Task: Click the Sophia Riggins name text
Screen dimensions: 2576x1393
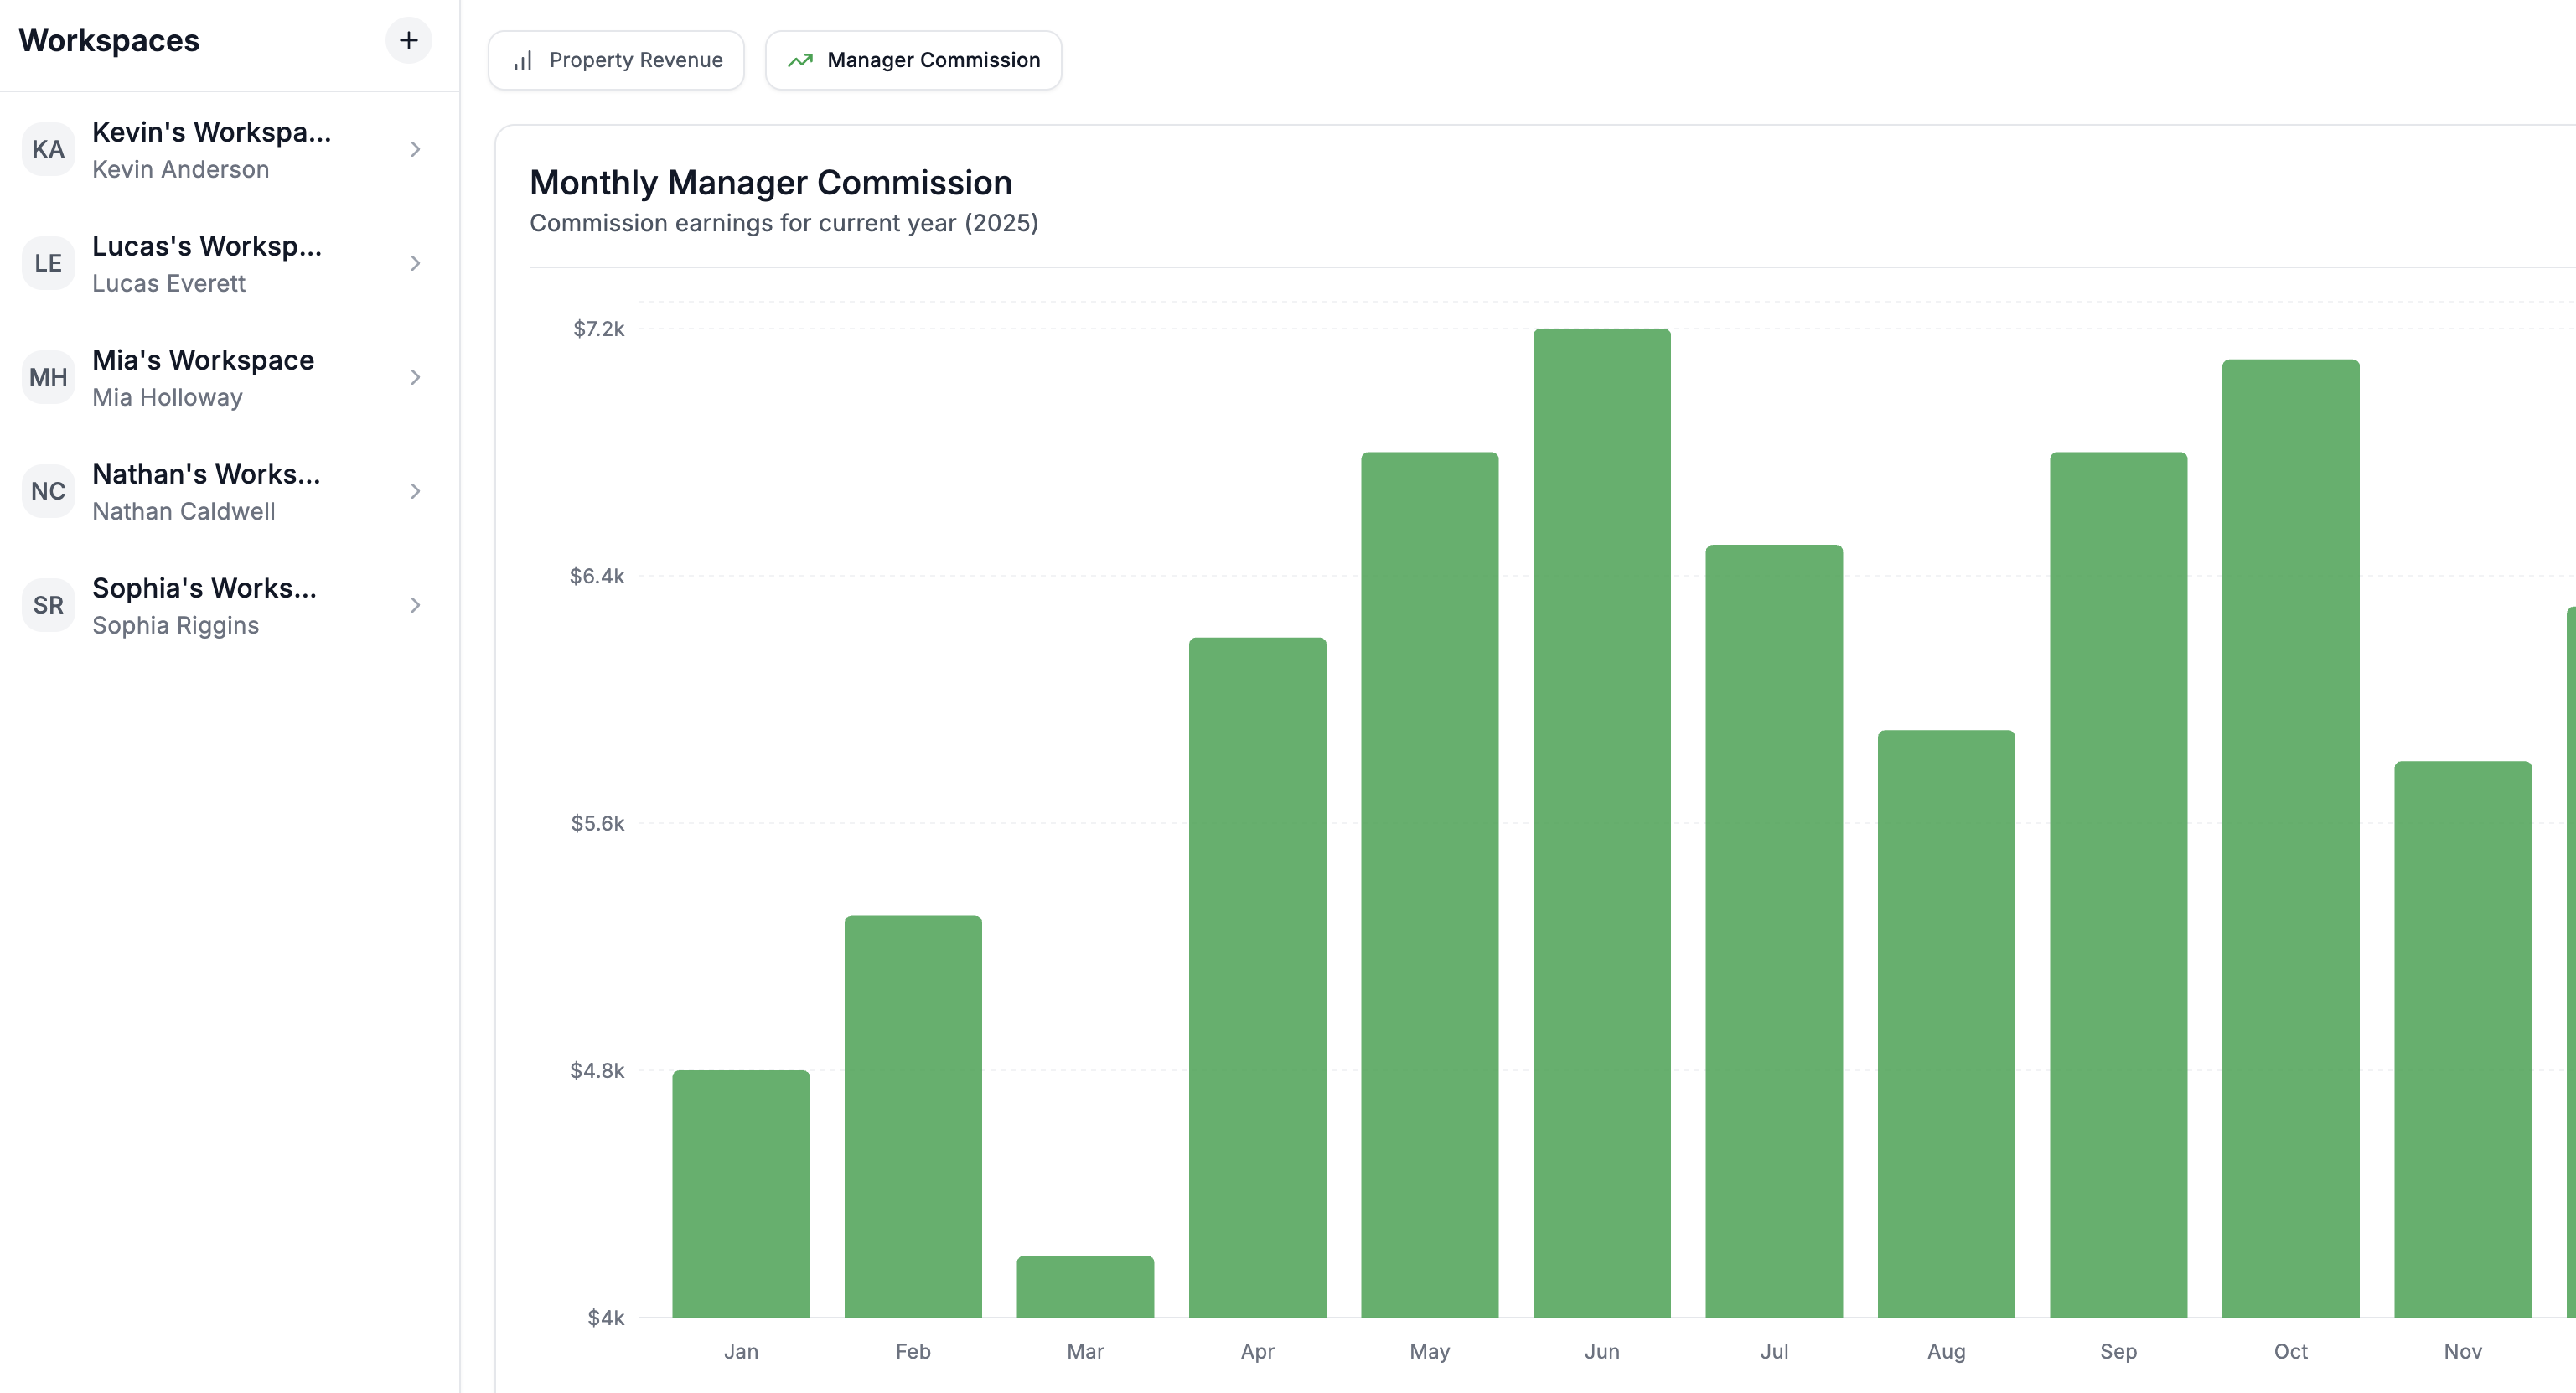Action: (176, 626)
